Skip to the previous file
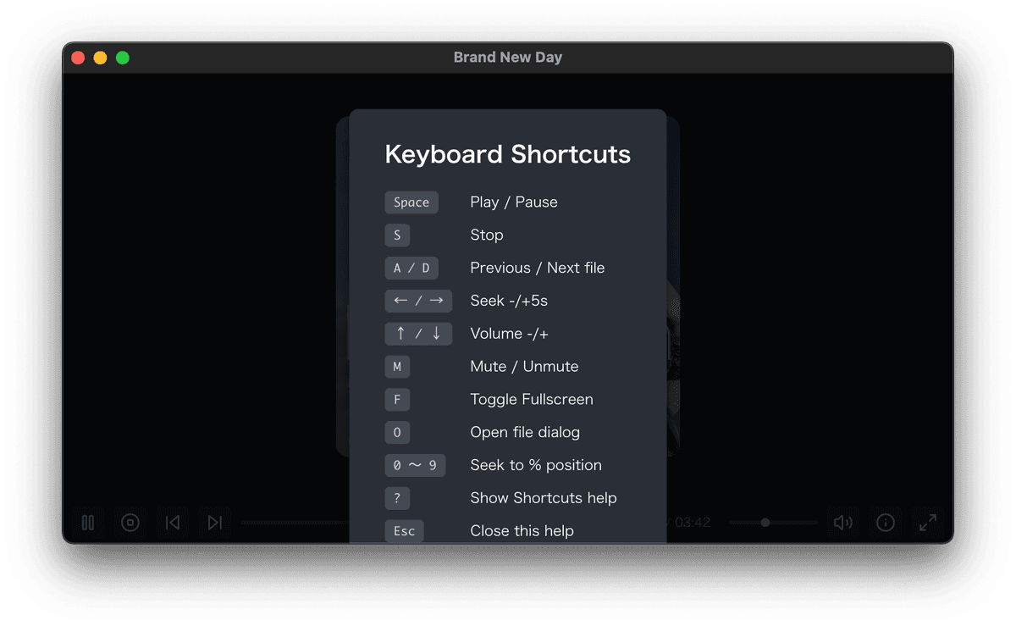1016x626 pixels. (x=173, y=523)
